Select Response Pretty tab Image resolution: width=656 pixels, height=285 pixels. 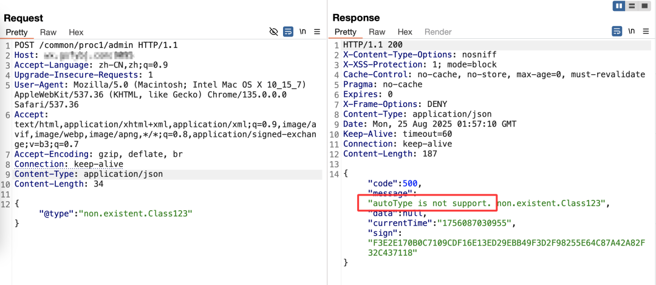tap(345, 32)
